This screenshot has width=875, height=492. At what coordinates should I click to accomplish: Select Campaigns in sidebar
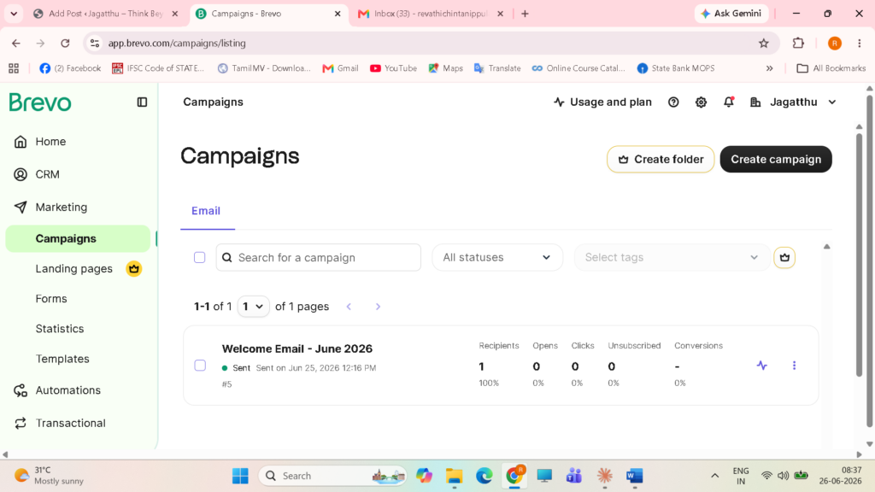pyautogui.click(x=78, y=239)
